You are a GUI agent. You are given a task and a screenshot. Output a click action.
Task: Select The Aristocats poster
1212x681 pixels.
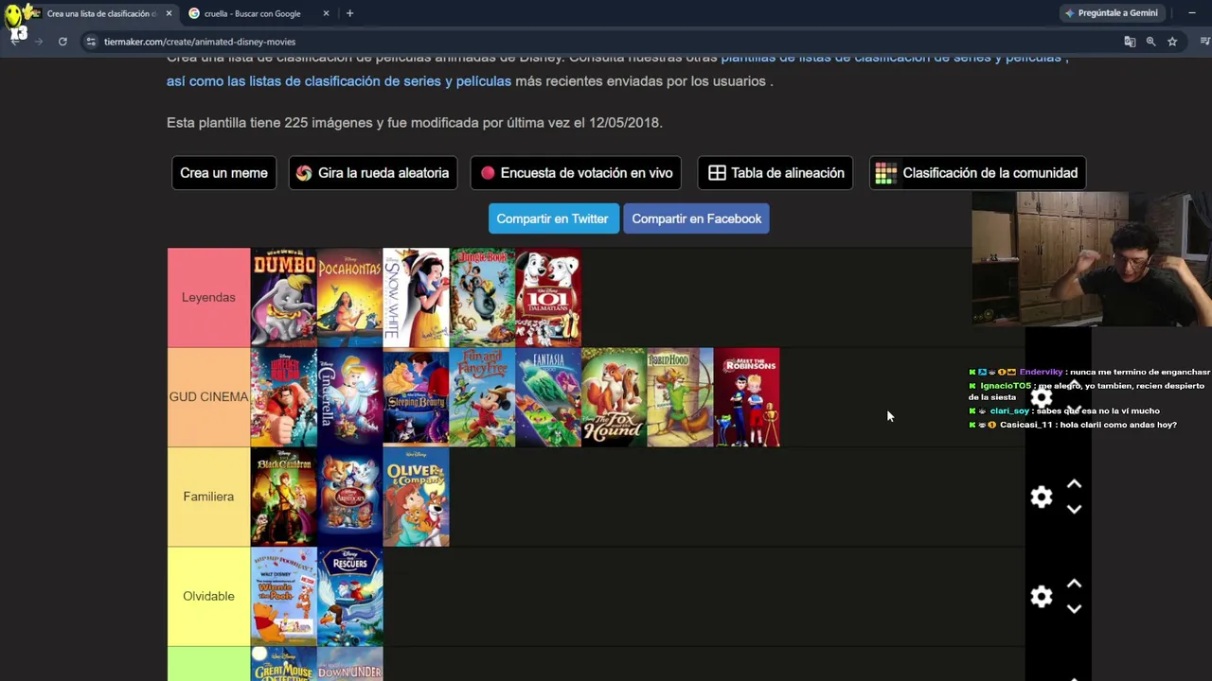pyautogui.click(x=350, y=497)
